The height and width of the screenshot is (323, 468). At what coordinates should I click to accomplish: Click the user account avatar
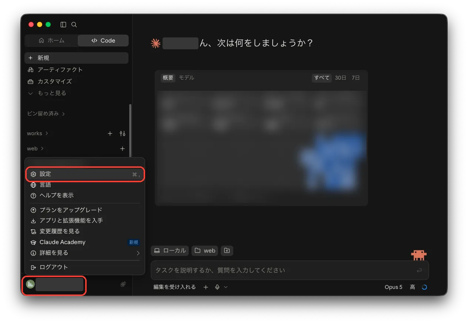click(x=30, y=284)
